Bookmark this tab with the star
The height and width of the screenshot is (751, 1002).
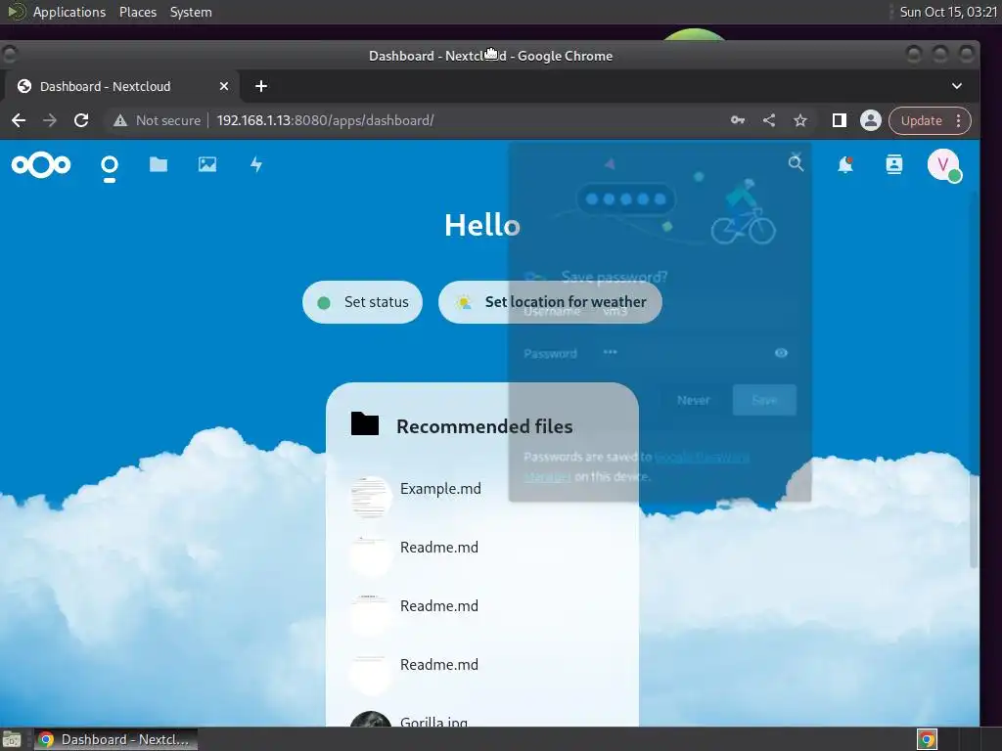click(800, 120)
